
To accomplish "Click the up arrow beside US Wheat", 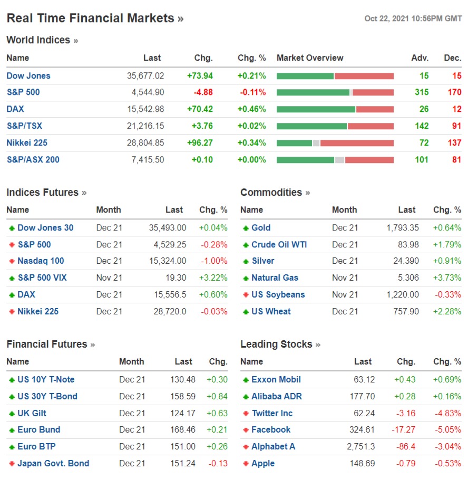I will 246,312.
